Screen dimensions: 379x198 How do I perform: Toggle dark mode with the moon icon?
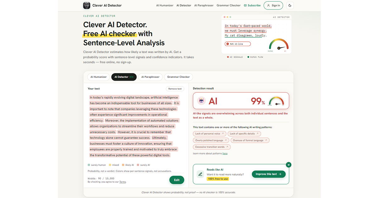pyautogui.click(x=290, y=5)
